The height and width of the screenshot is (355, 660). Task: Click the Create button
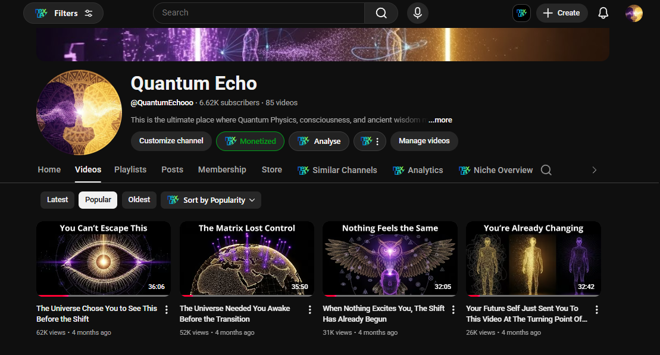[562, 13]
